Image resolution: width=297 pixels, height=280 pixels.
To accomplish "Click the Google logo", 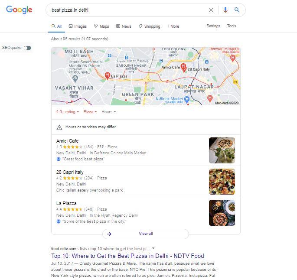I will [x=19, y=10].
